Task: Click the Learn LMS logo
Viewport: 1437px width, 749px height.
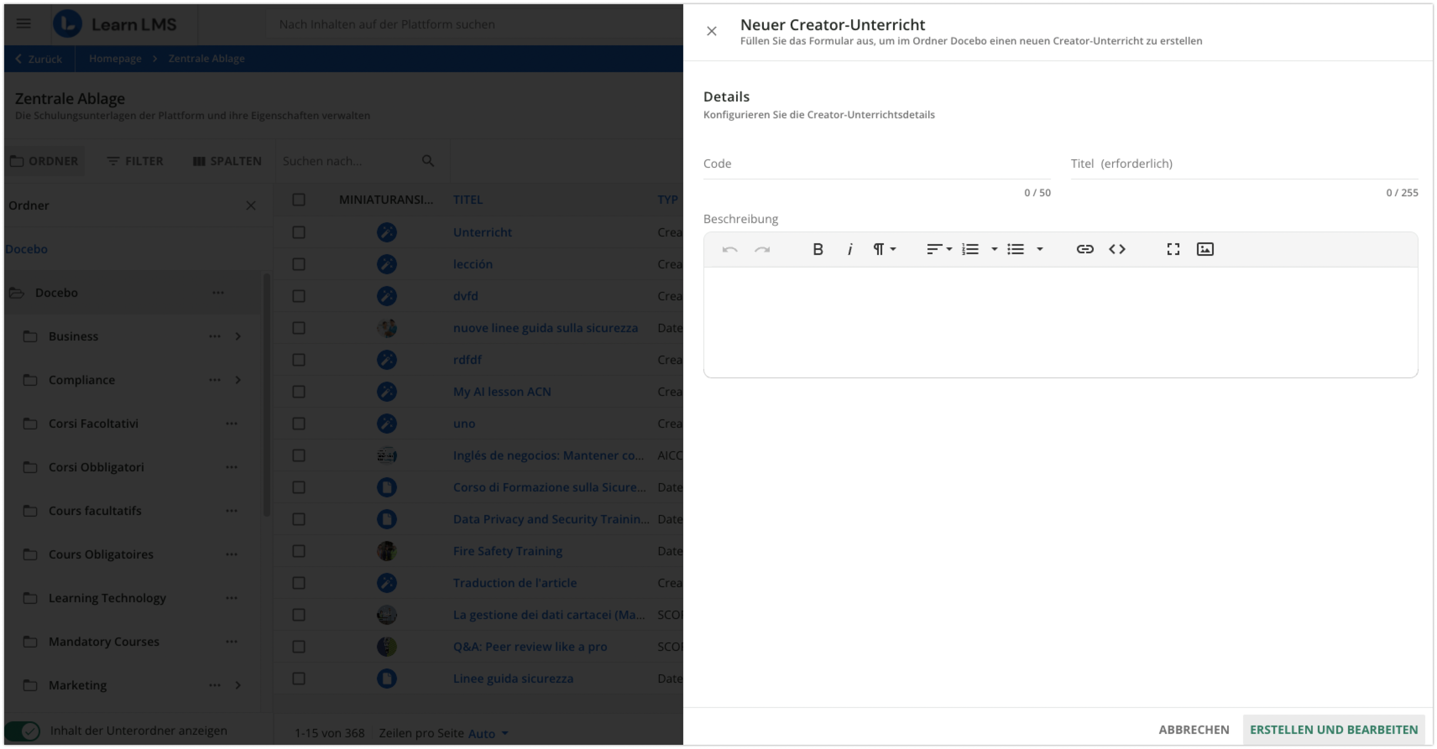Action: point(115,24)
